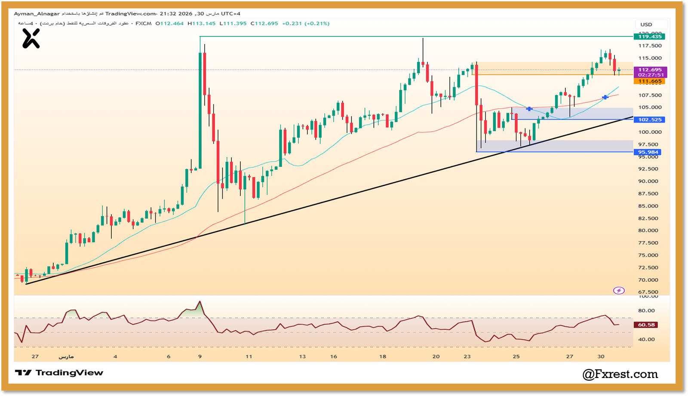
Task: Click the black X logo at top-left
Action: point(31,38)
